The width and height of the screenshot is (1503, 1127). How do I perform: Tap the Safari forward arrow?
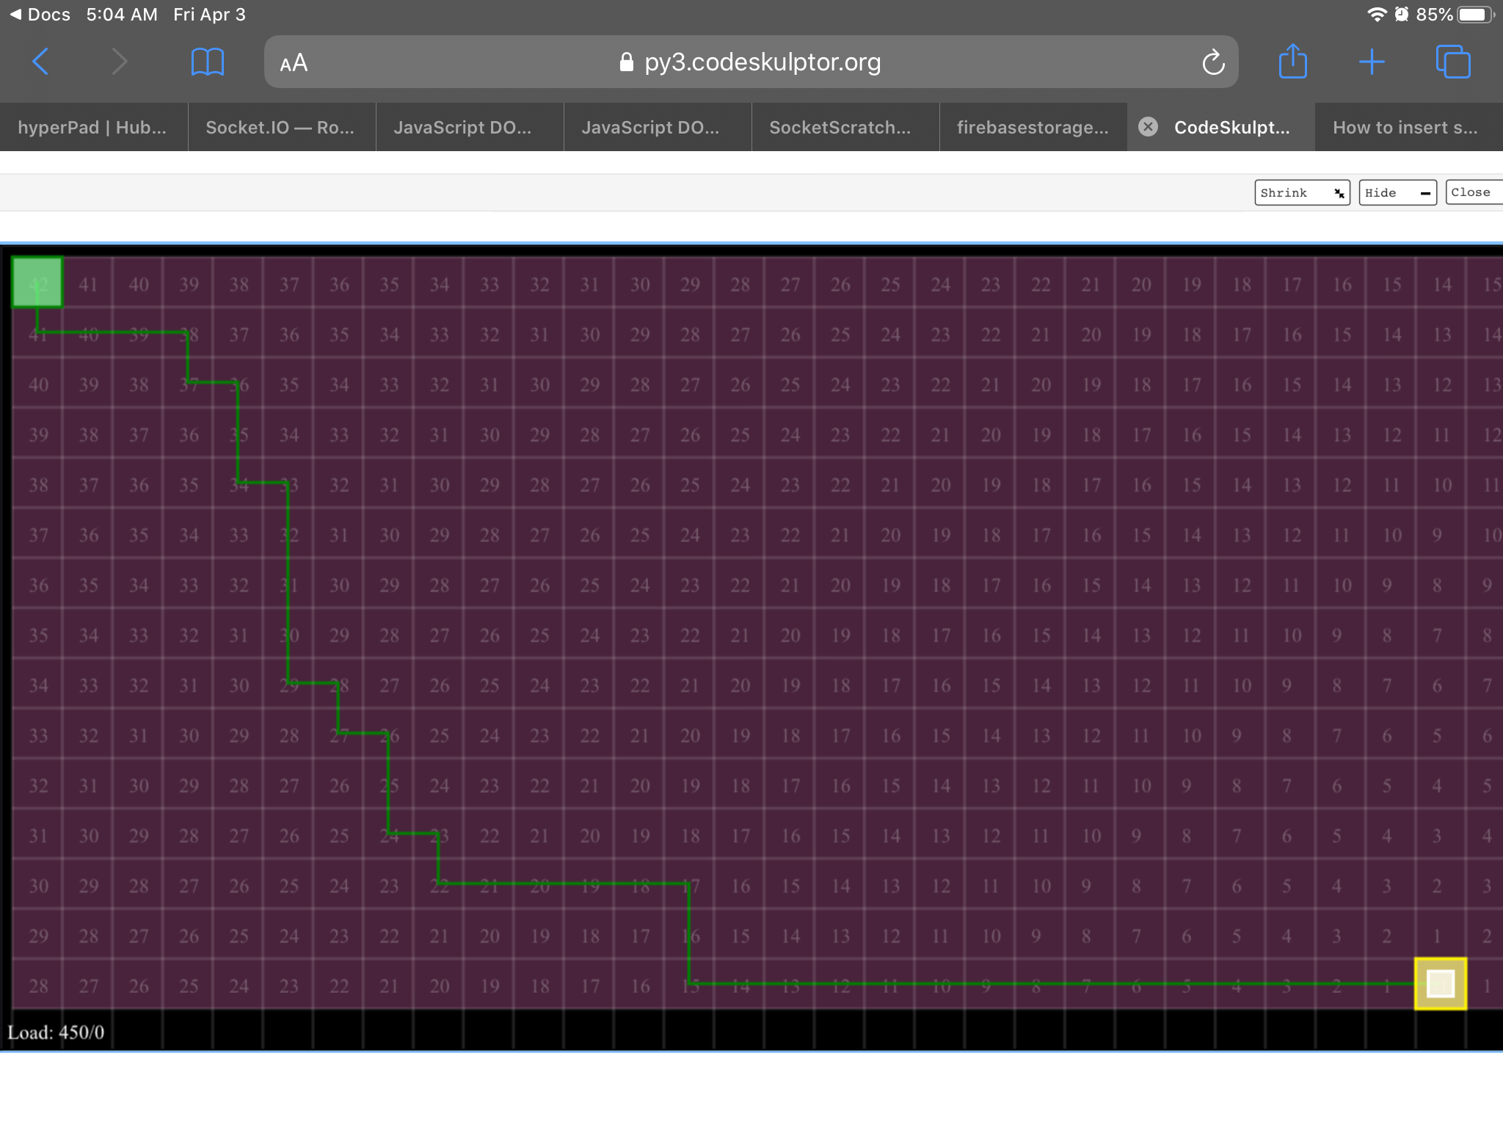119,62
